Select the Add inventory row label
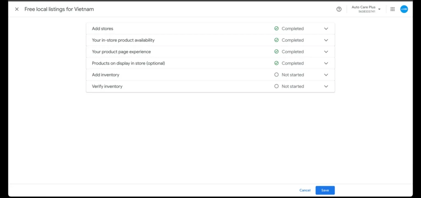 pos(106,75)
